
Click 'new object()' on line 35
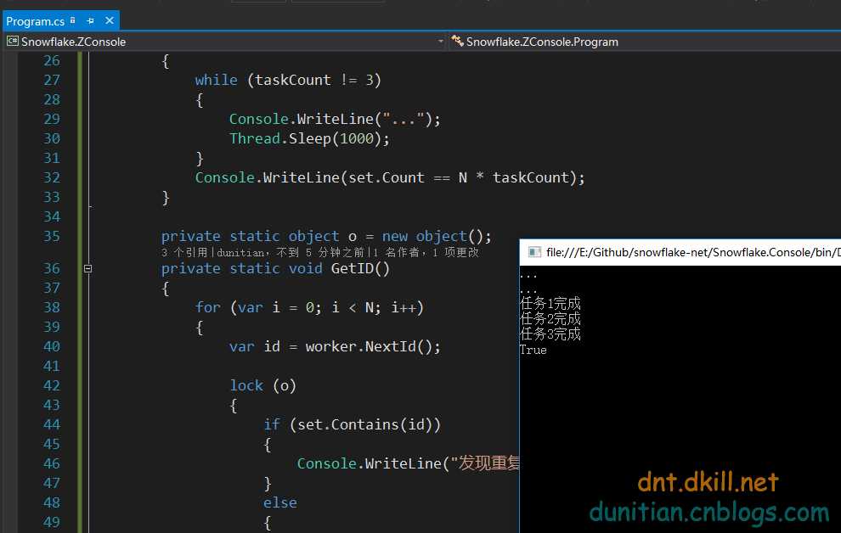[433, 236]
